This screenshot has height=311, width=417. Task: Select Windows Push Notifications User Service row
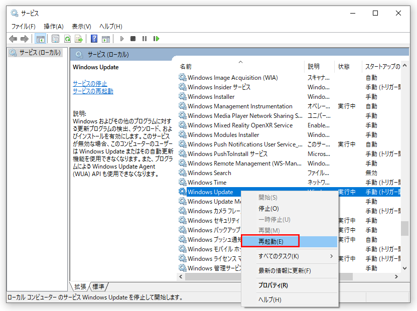point(290,144)
